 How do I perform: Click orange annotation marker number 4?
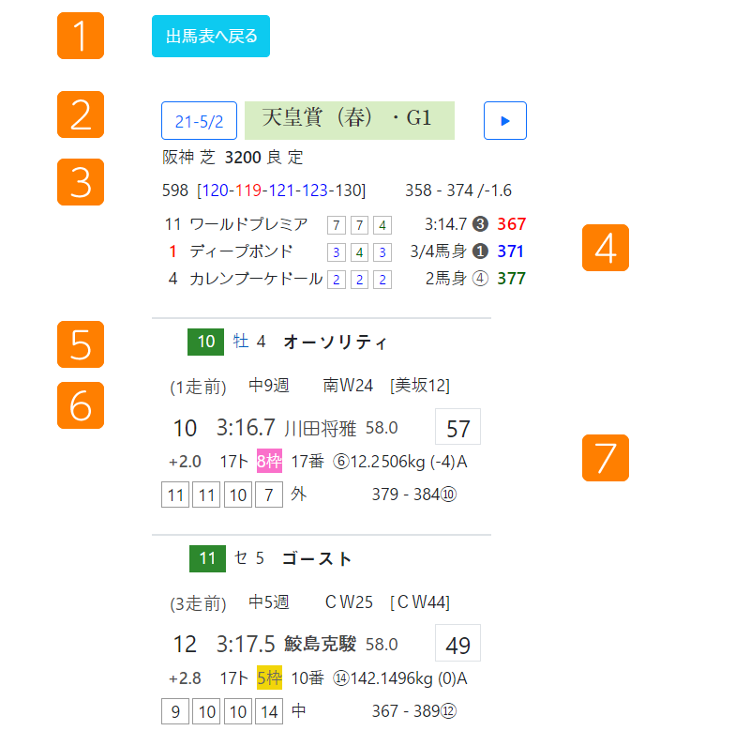[x=606, y=248]
